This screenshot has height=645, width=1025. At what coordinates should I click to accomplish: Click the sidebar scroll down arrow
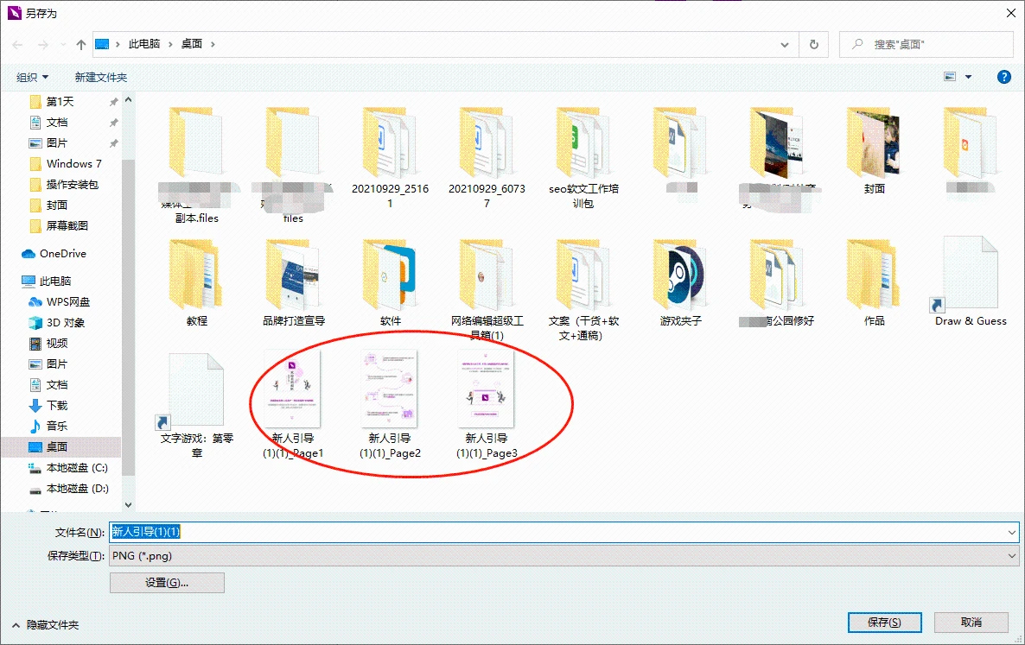tap(128, 504)
